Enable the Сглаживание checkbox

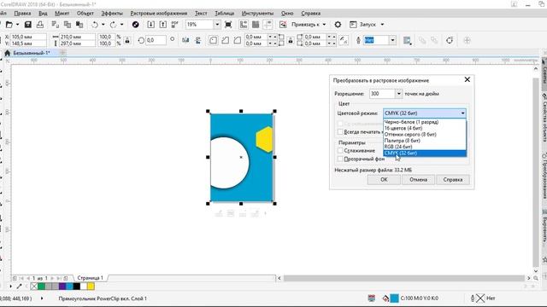[340, 150]
